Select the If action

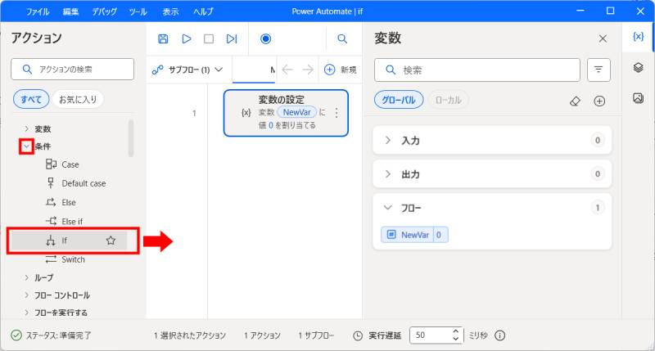coord(69,241)
